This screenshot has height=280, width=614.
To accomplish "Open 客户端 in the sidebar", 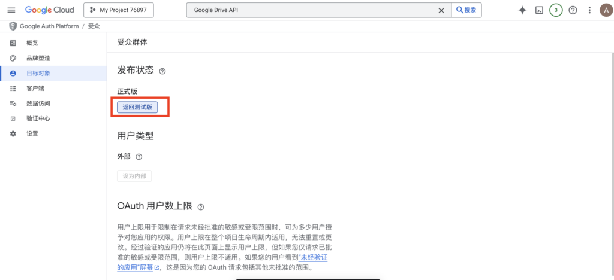I will click(x=35, y=89).
